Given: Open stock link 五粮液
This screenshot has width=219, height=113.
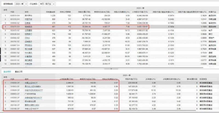Looking at the screenshot, I should coord(28,23).
